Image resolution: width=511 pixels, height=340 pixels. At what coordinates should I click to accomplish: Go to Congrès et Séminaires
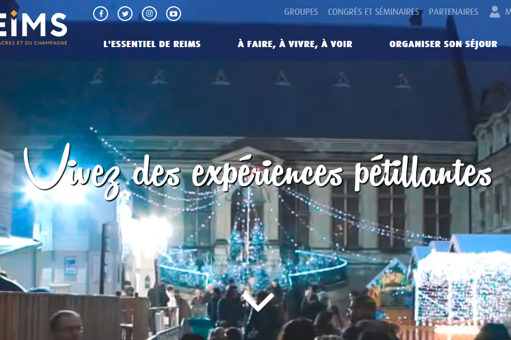click(x=373, y=12)
